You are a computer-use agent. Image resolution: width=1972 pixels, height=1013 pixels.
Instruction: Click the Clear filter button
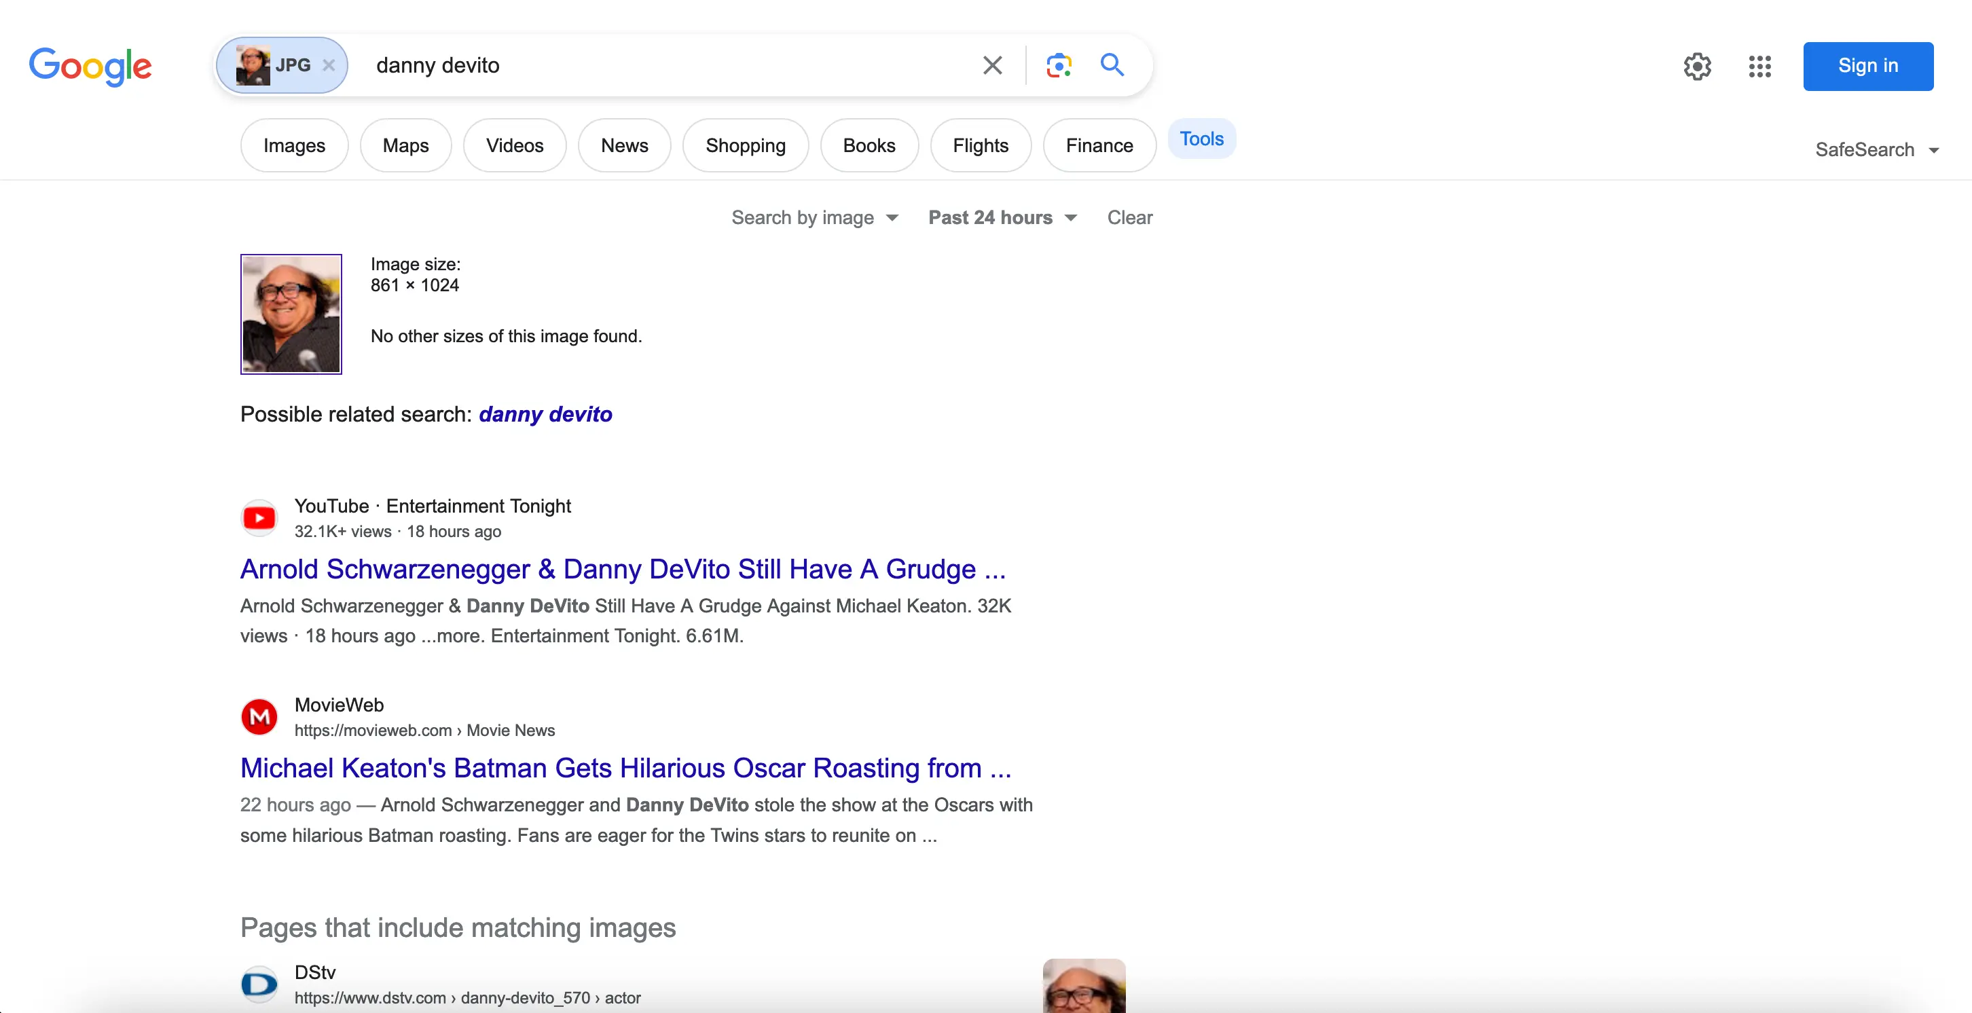coord(1128,217)
